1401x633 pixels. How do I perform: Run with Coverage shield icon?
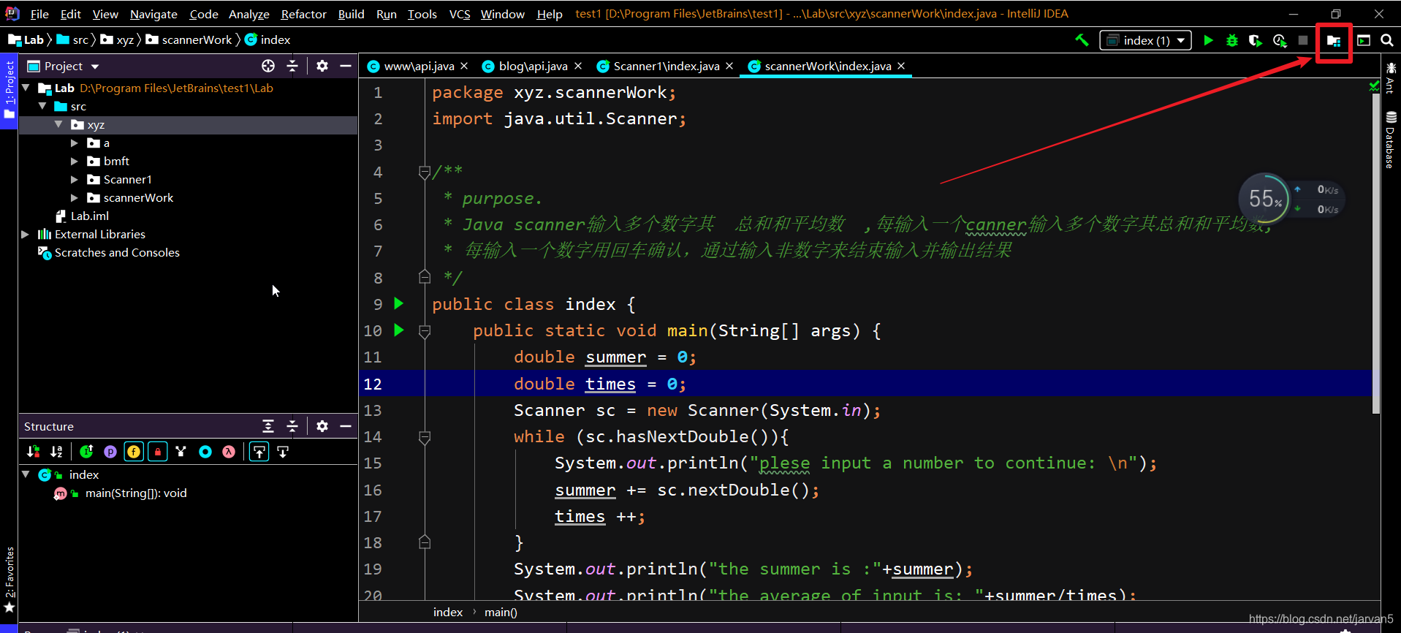1256,40
